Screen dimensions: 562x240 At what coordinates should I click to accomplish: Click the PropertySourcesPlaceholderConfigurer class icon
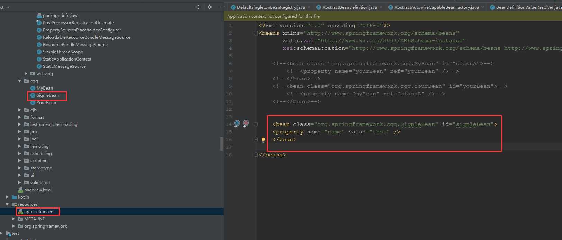(x=39, y=30)
